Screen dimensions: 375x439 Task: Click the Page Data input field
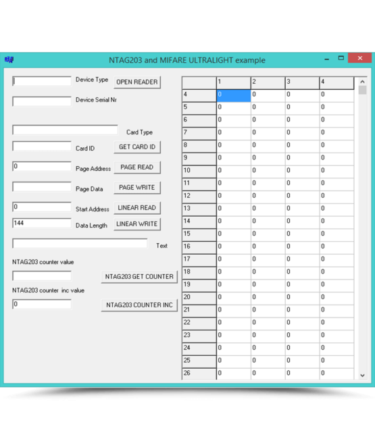(x=42, y=186)
